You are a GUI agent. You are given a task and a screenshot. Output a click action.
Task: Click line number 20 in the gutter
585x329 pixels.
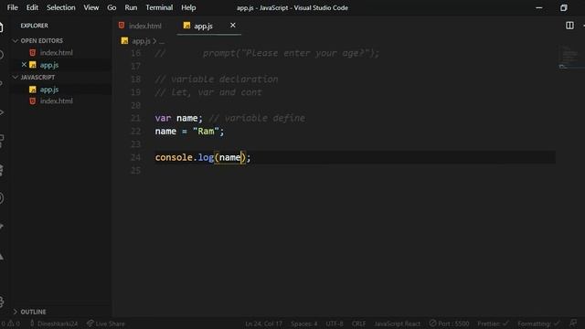[136, 105]
